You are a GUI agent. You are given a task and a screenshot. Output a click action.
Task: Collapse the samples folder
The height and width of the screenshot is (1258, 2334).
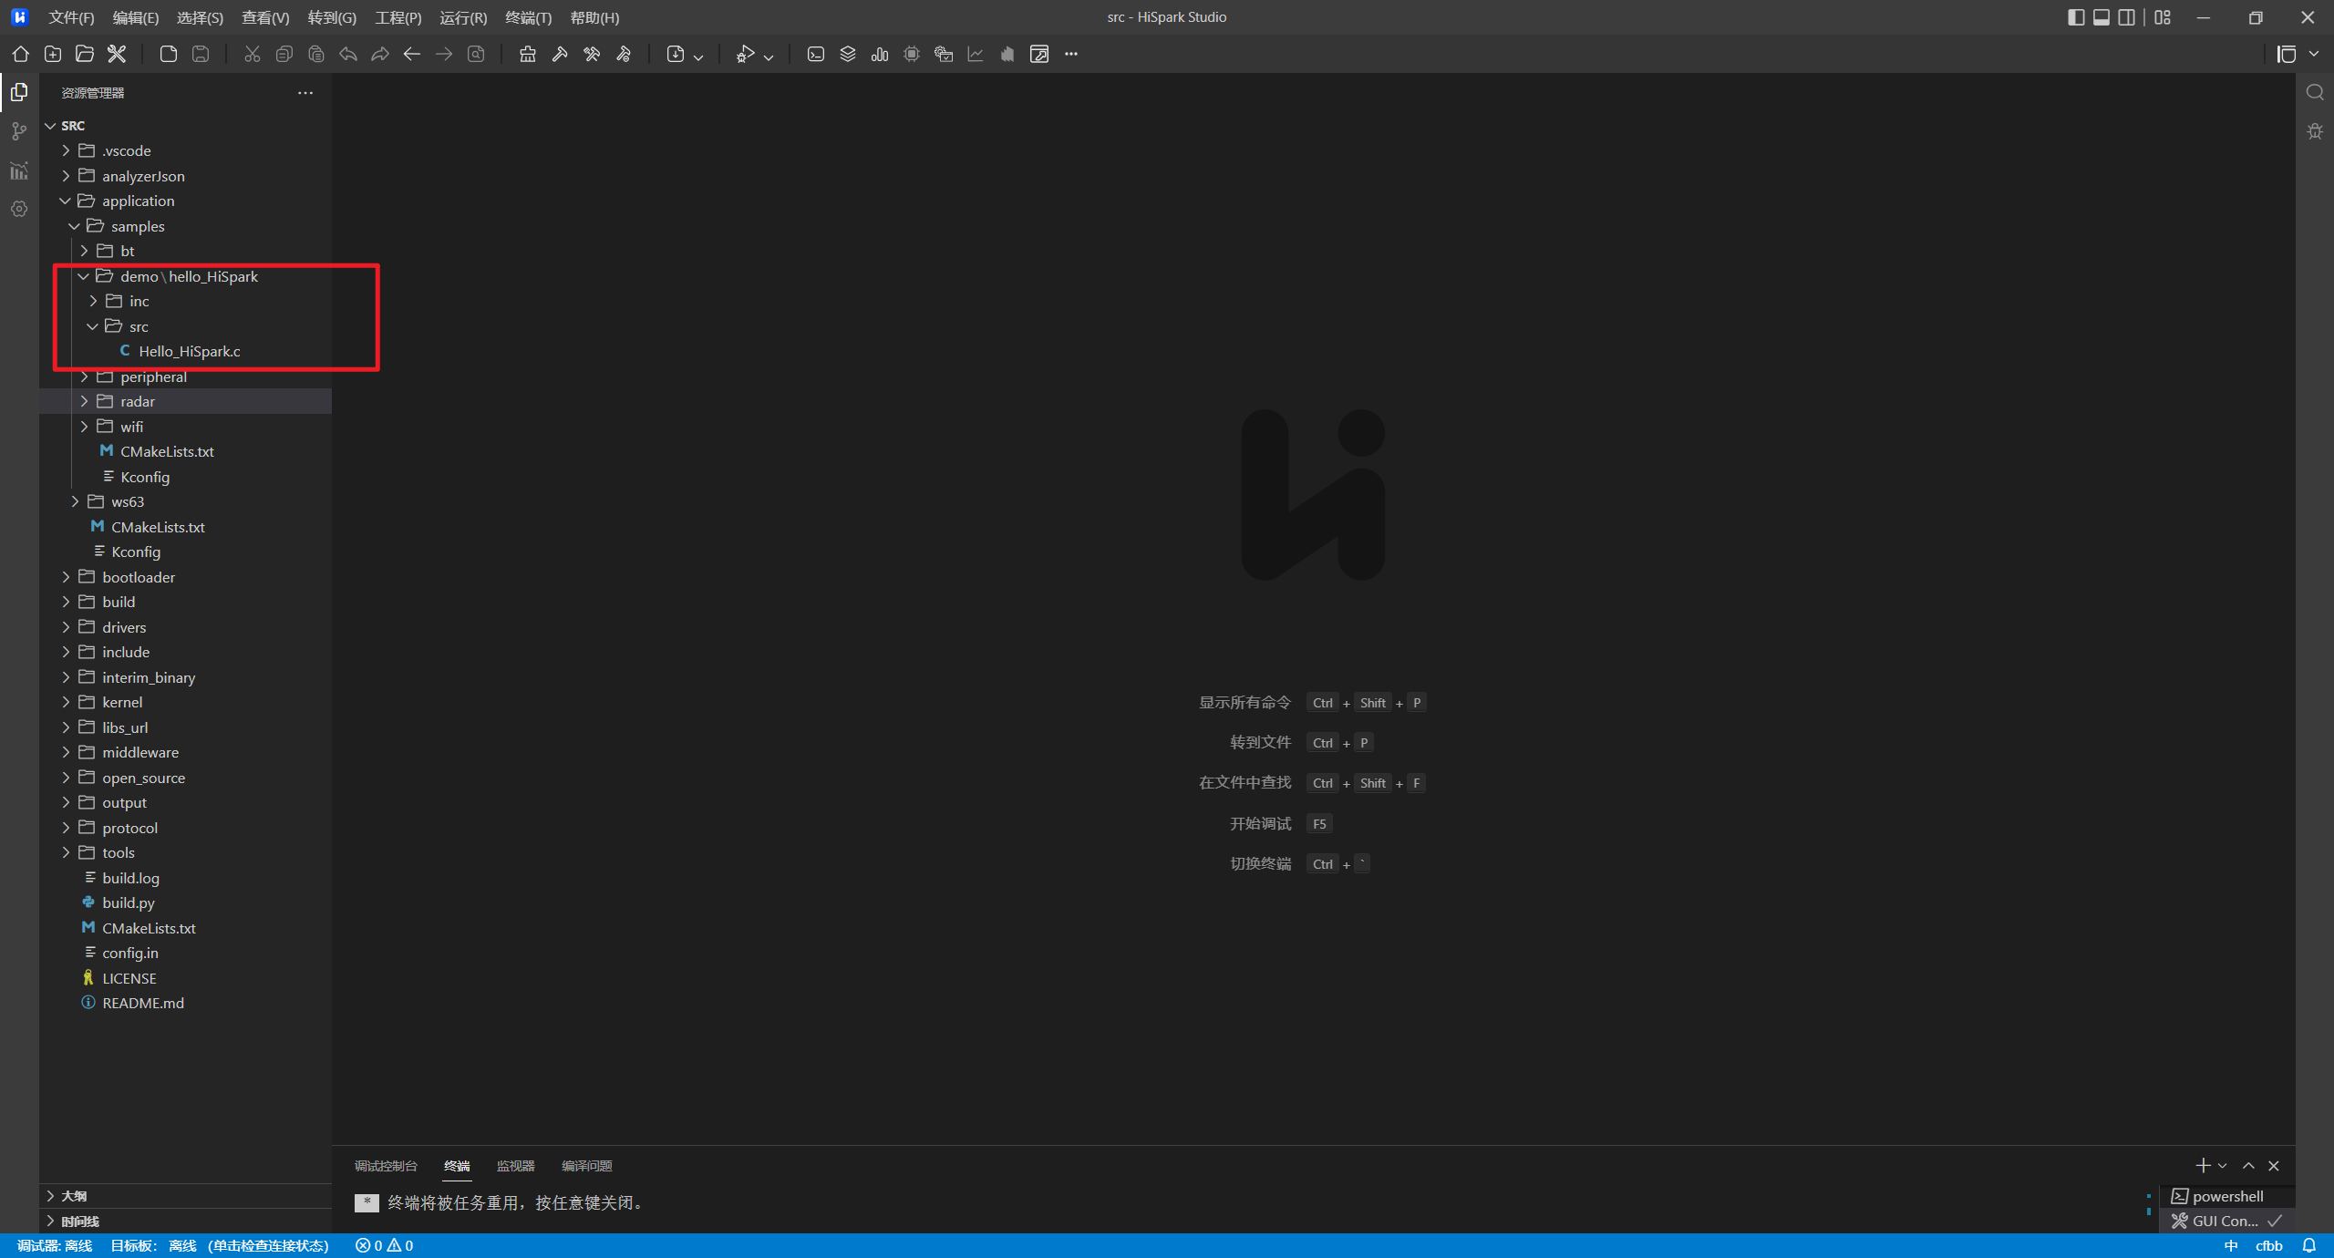pyautogui.click(x=137, y=226)
